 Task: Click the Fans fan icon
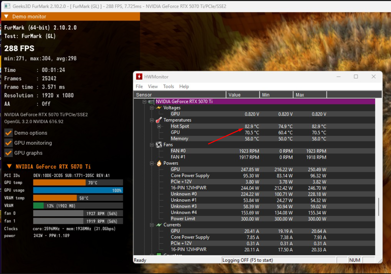[x=159, y=145]
